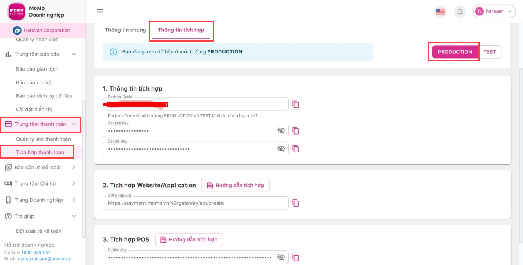Select the Thông tin tích hợp tab
Screen dimensions: 523x265
(x=181, y=30)
